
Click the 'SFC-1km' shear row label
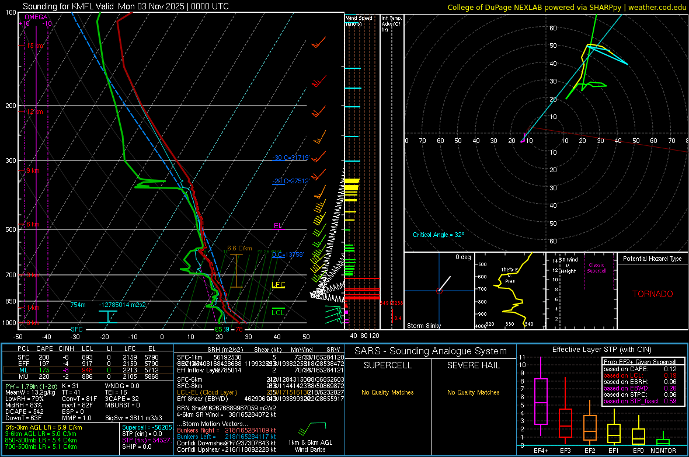click(x=190, y=357)
